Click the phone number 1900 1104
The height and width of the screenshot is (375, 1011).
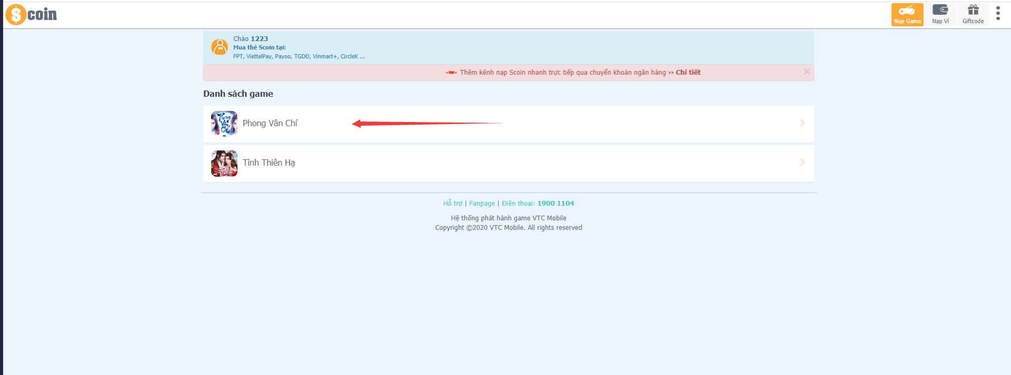(x=556, y=203)
